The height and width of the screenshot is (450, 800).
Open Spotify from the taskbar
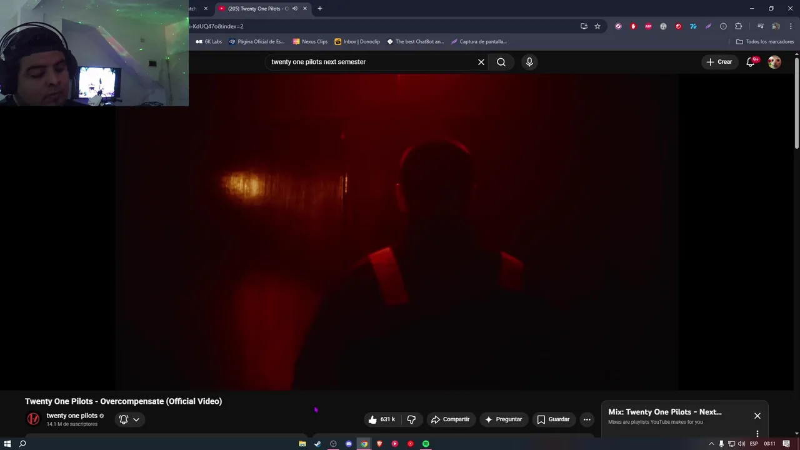tap(426, 444)
